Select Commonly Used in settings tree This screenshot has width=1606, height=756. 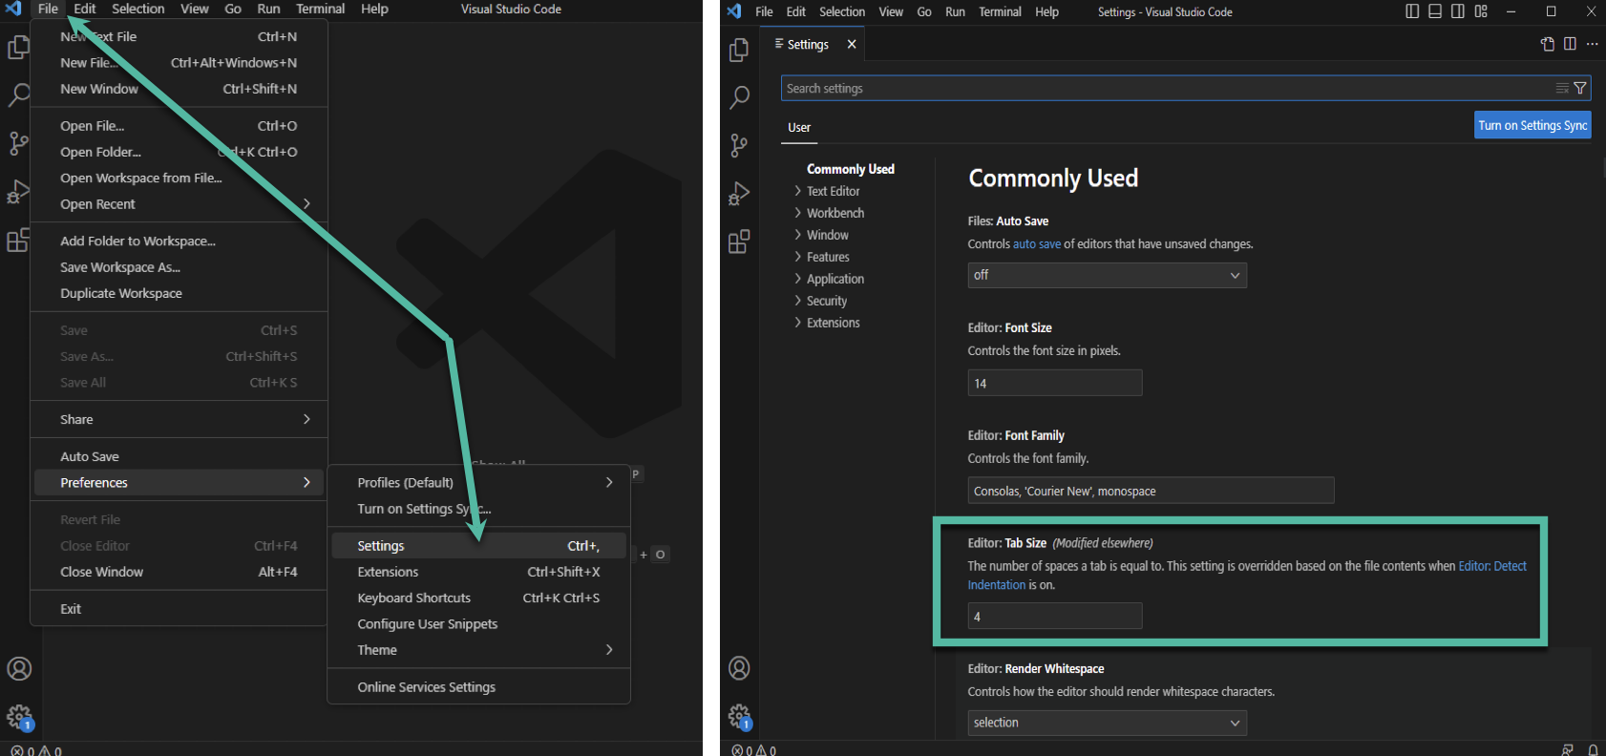click(x=850, y=169)
